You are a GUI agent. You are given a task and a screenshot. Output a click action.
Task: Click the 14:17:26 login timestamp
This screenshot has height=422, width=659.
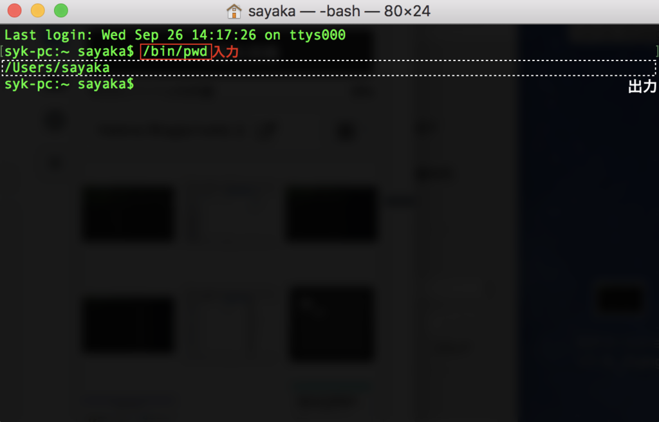(223, 35)
